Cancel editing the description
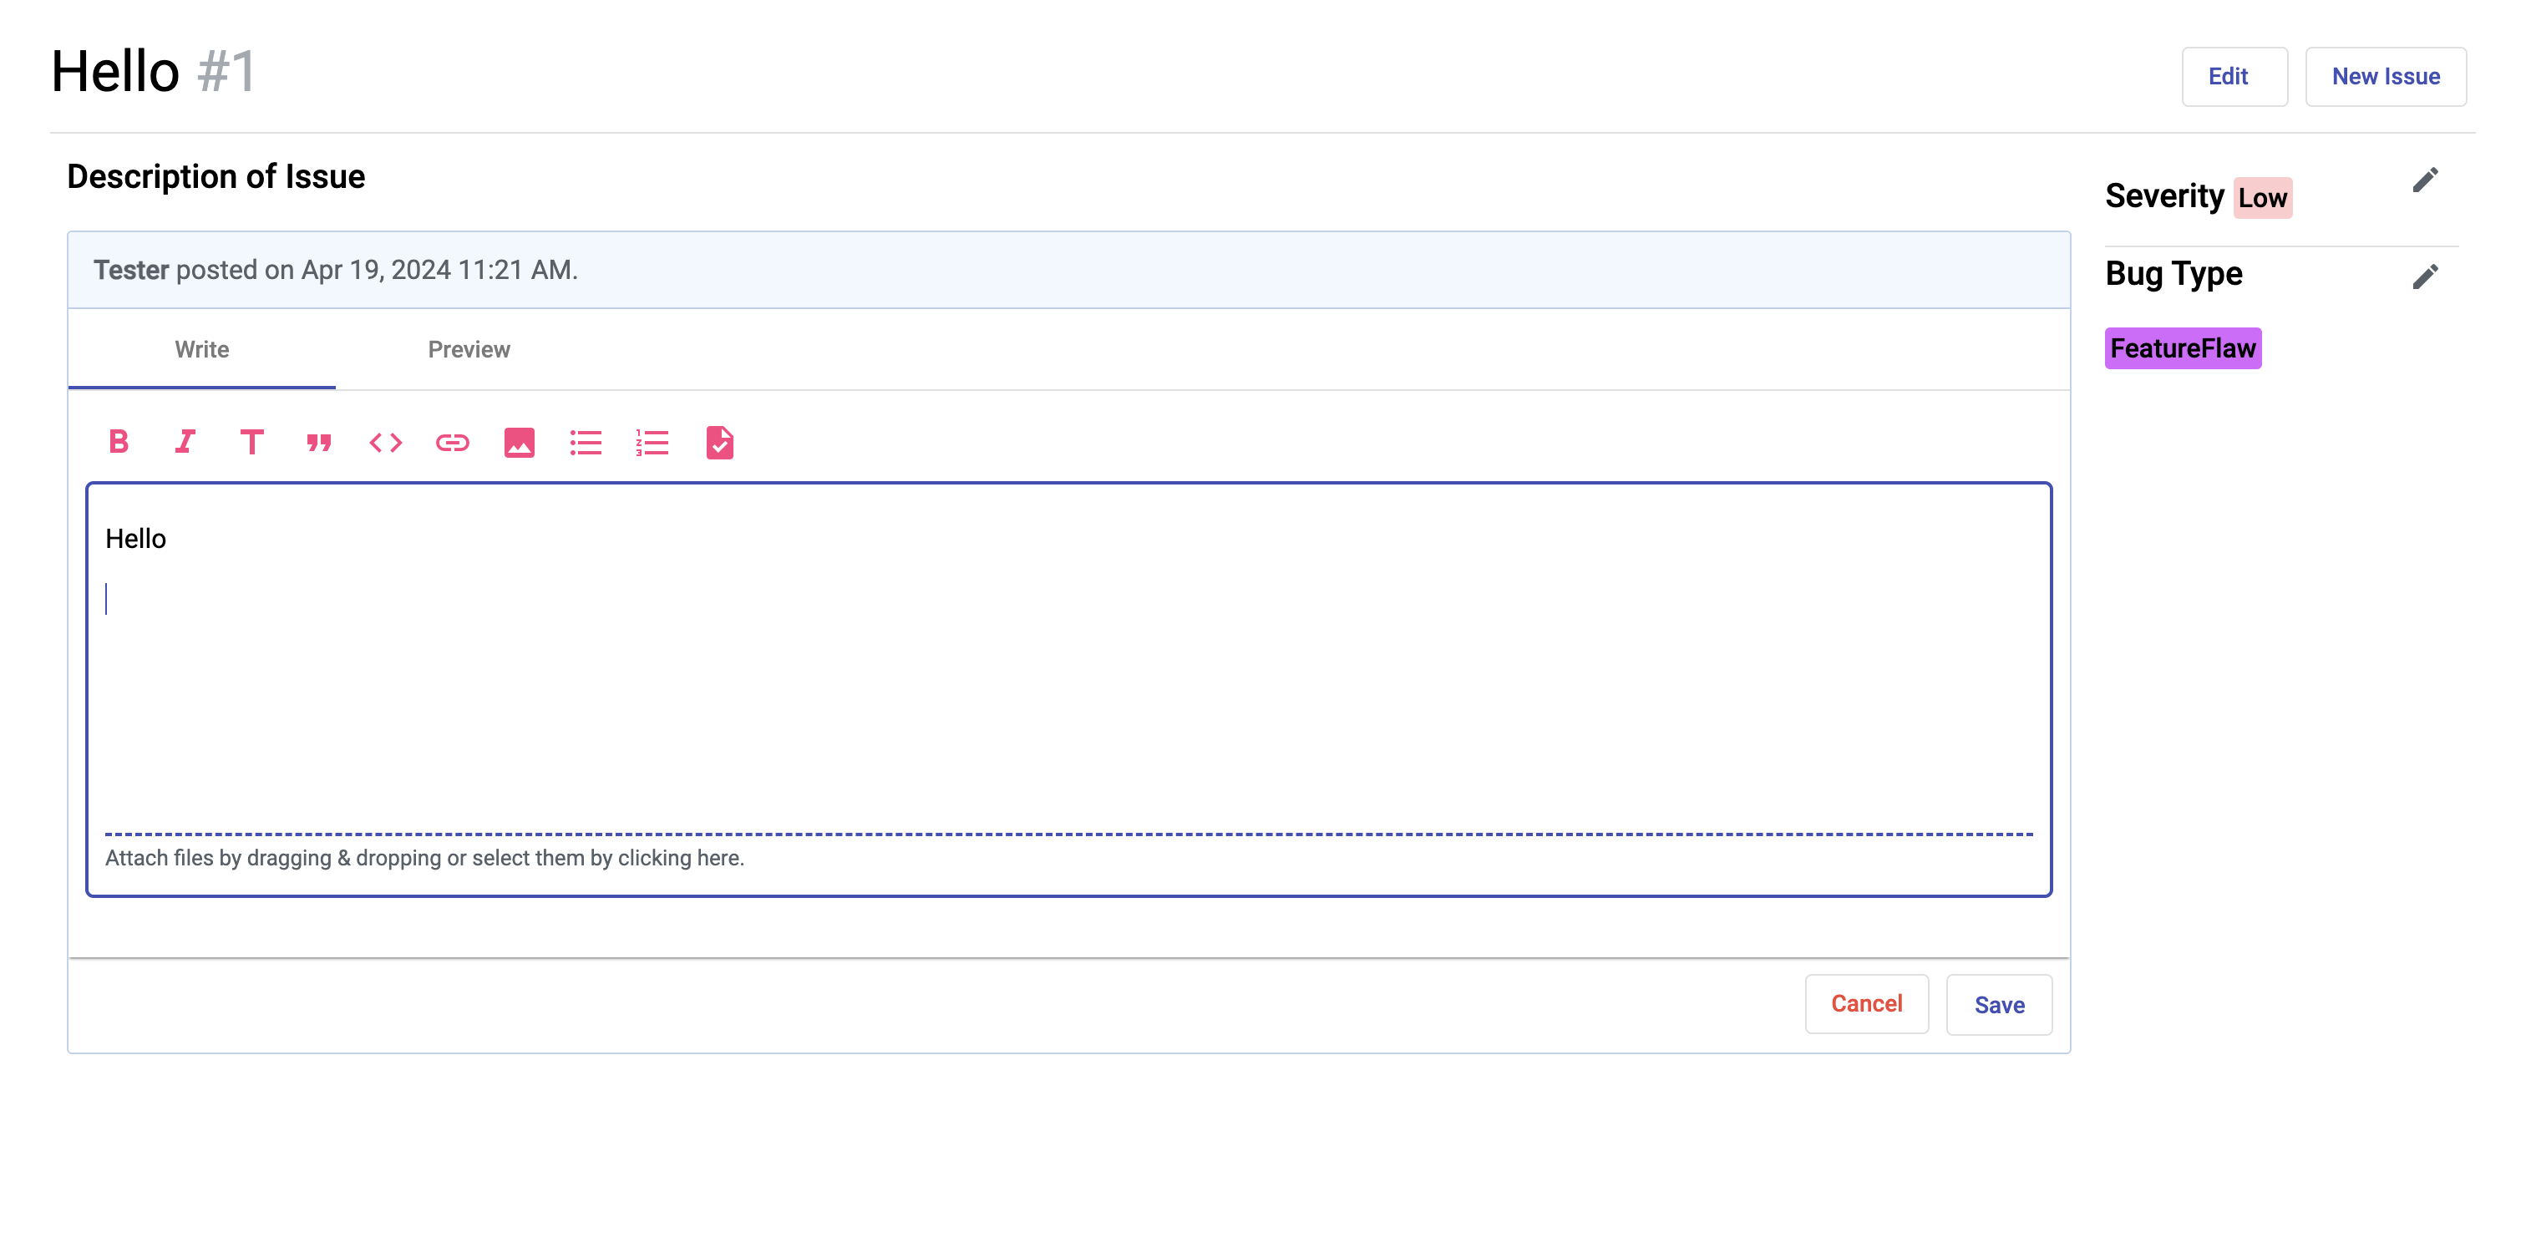 [1866, 1004]
